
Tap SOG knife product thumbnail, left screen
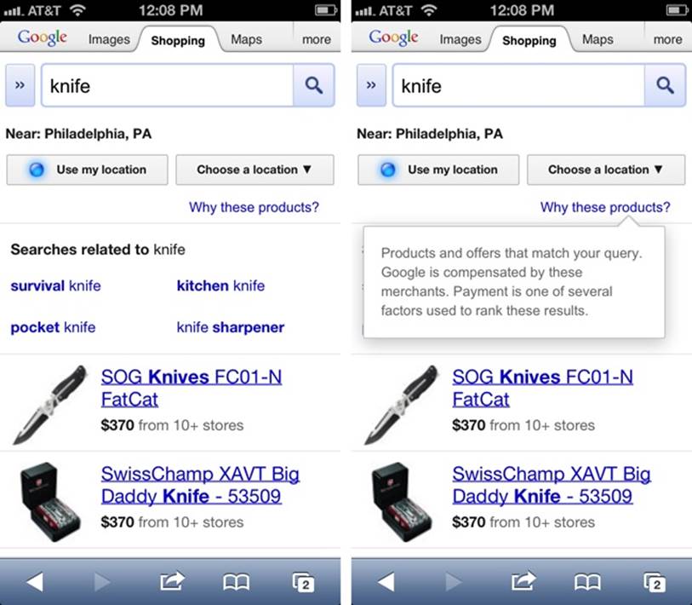tap(49, 404)
